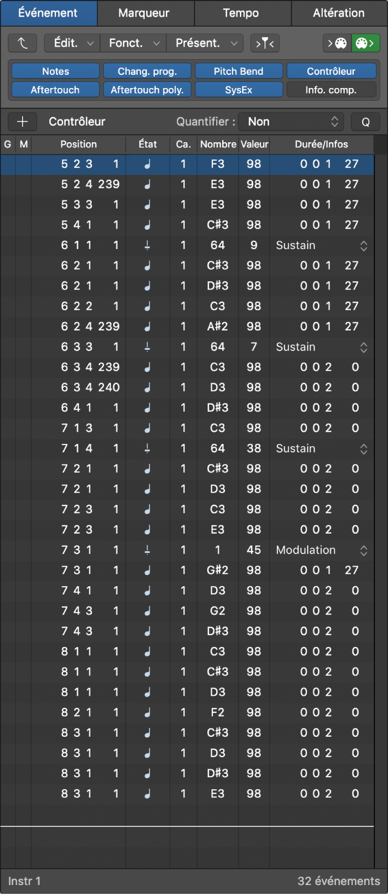Viewport: 388px width, 895px height.
Task: Click the G column header
Action: point(8,144)
